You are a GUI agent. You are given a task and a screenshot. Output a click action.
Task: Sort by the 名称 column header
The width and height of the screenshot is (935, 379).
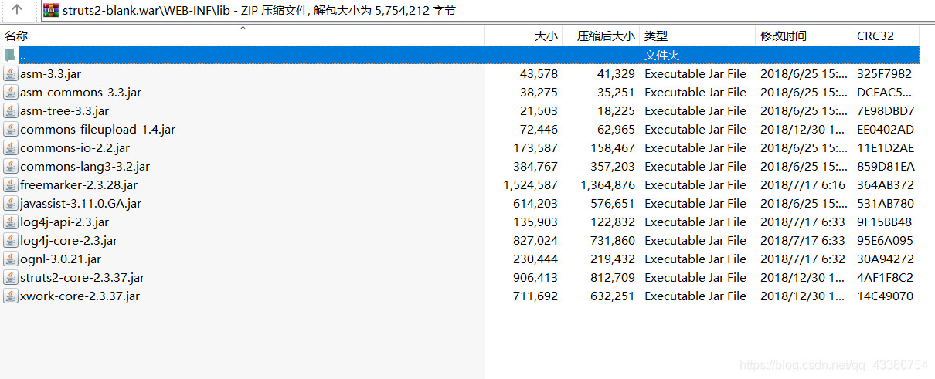(242, 36)
